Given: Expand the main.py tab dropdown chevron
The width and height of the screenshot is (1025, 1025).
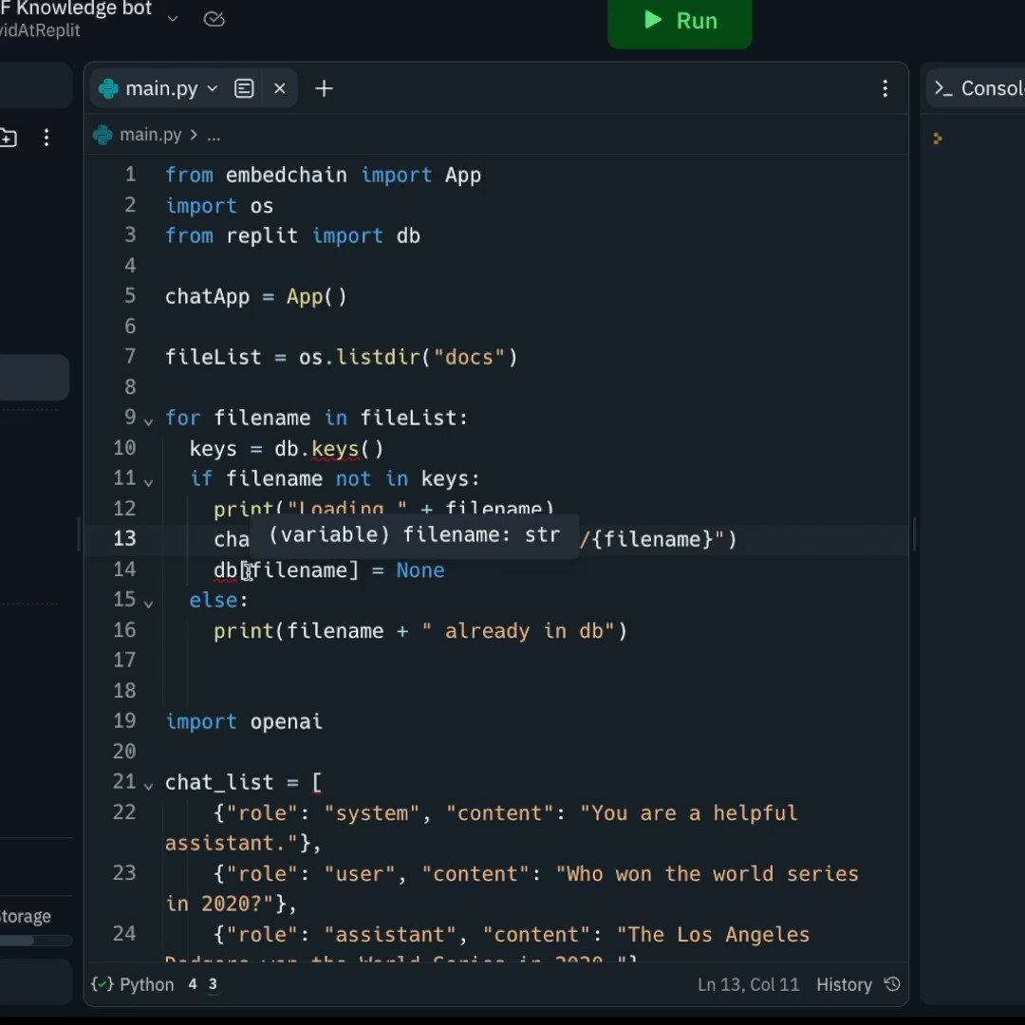Looking at the screenshot, I should (x=212, y=88).
